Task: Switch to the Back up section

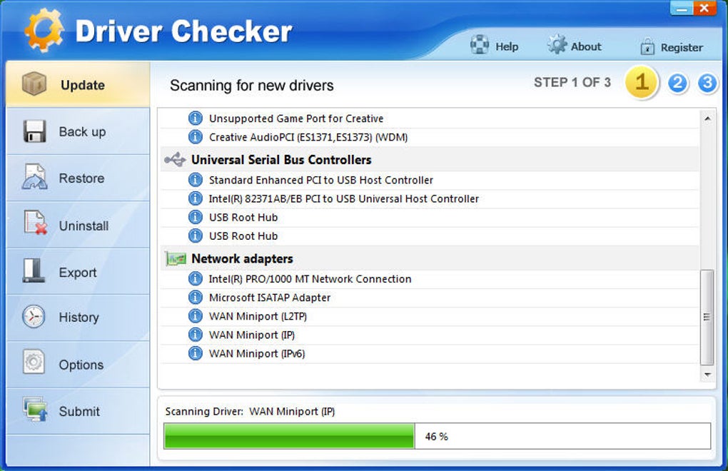Action: [82, 132]
